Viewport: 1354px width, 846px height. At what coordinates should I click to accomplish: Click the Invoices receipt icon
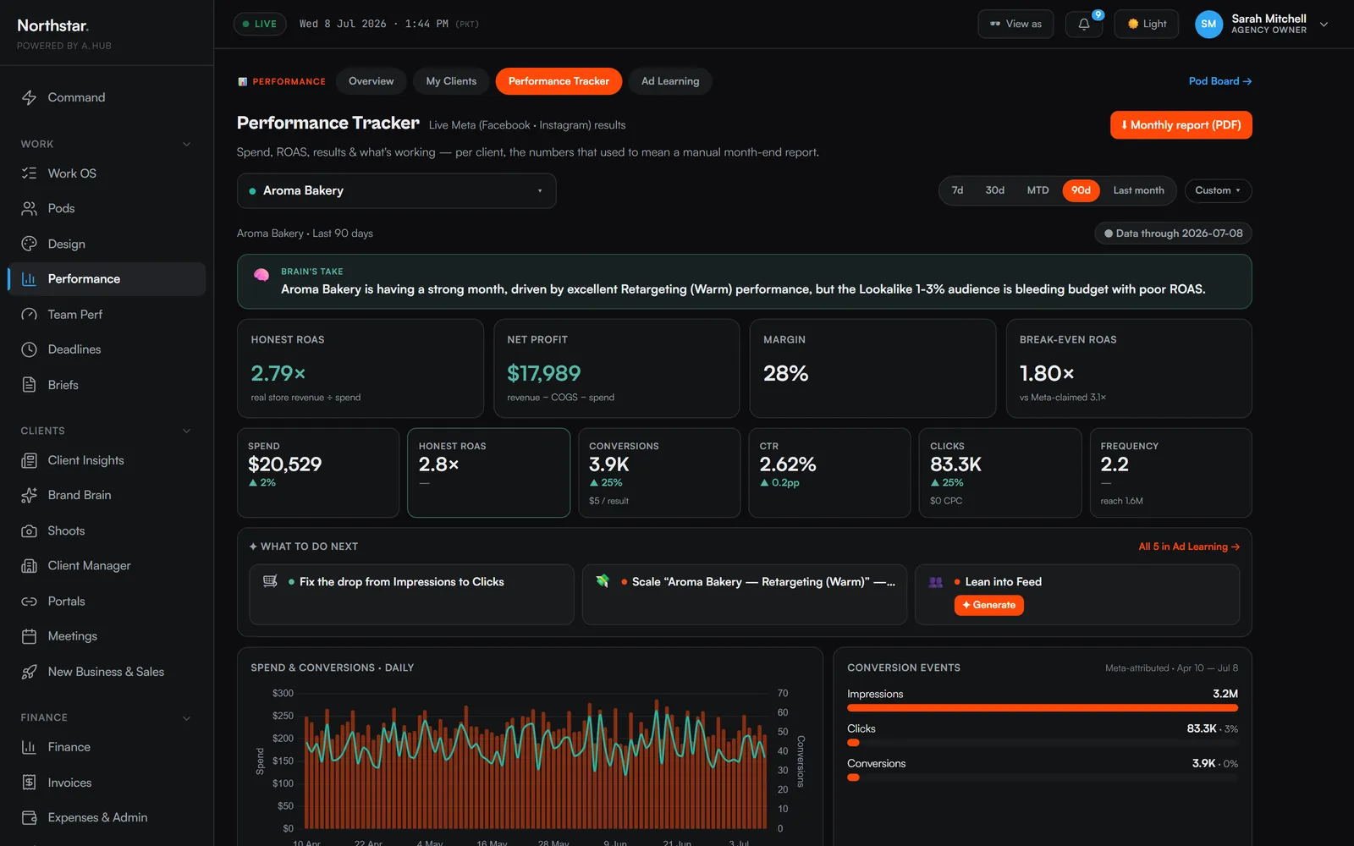click(x=29, y=783)
